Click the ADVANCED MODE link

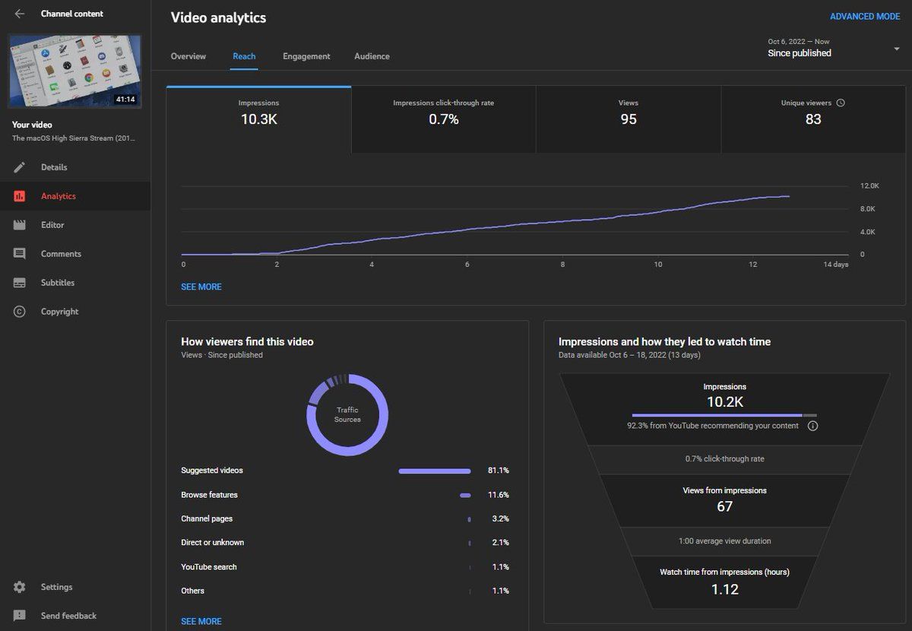[864, 17]
